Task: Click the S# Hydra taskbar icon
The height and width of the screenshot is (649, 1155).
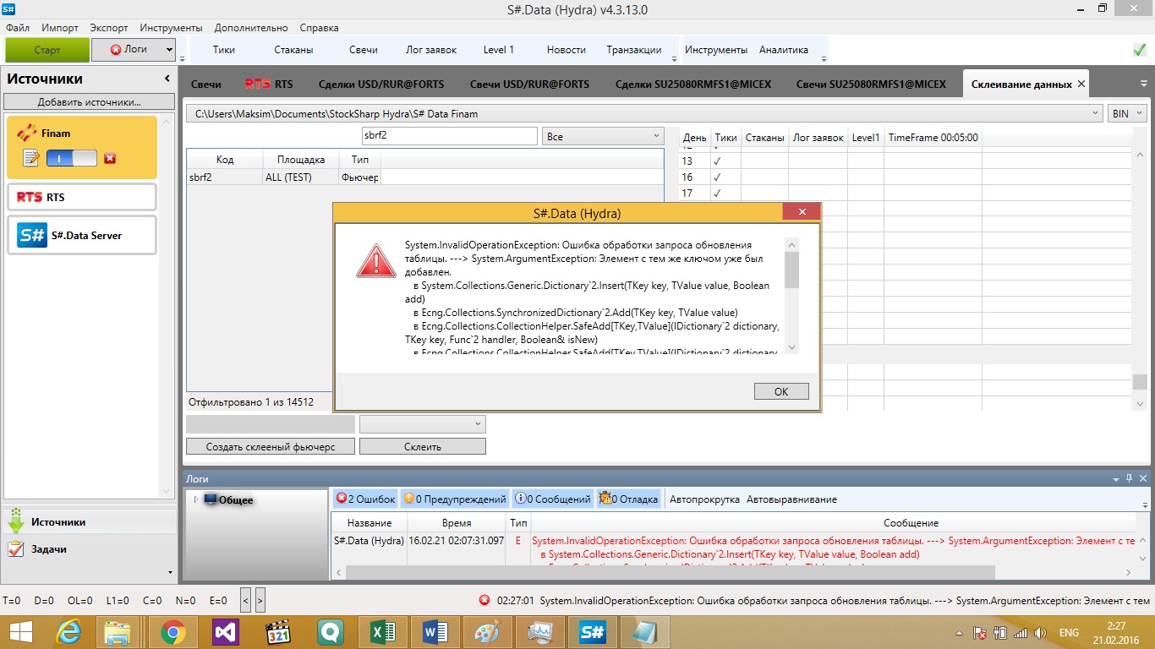Action: (592, 632)
